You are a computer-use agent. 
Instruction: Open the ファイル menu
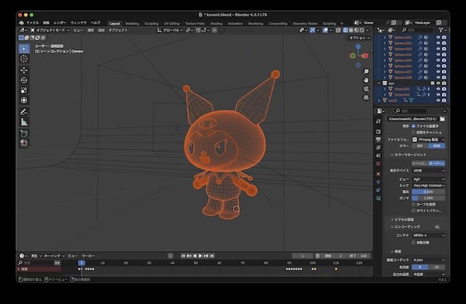click(32, 23)
